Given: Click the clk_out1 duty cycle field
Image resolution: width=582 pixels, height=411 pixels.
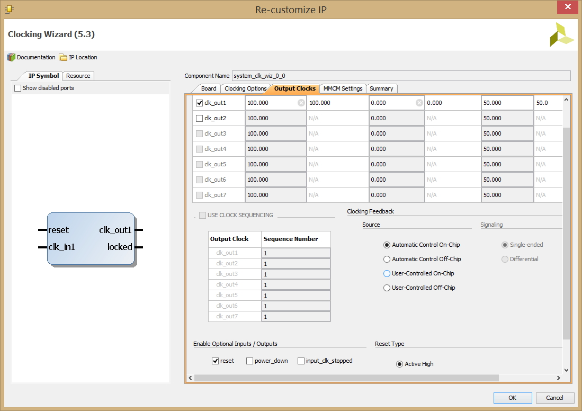Looking at the screenshot, I should pyautogui.click(x=507, y=103).
